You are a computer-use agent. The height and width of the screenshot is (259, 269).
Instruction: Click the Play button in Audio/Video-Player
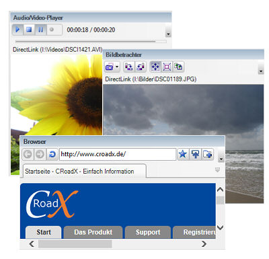(17, 30)
